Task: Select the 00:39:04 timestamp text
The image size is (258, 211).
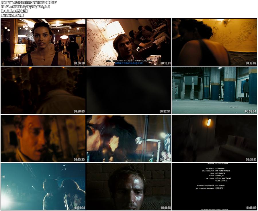Action: point(251,112)
